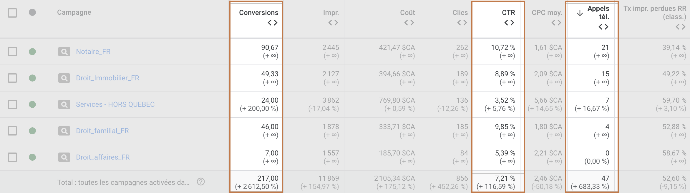Click the right chevron under the Conversions header
This screenshot has height=193, width=690.
pyautogui.click(x=276, y=22)
